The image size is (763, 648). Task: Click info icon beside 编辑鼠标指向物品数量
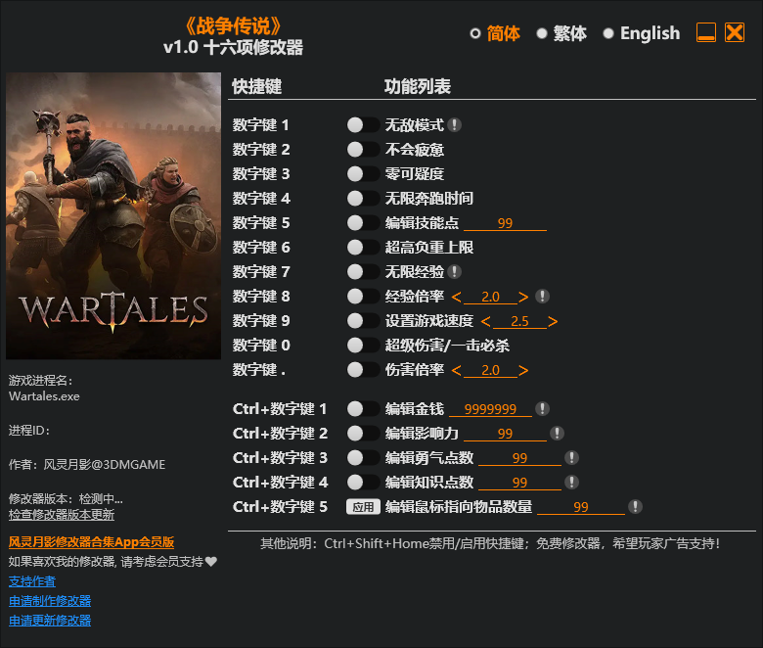[x=635, y=506]
